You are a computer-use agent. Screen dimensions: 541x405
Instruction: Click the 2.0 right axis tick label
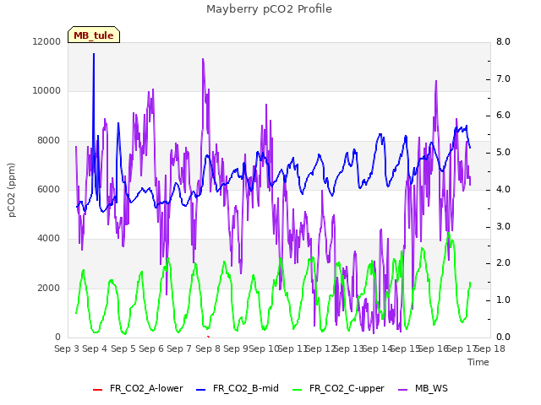click(x=503, y=263)
